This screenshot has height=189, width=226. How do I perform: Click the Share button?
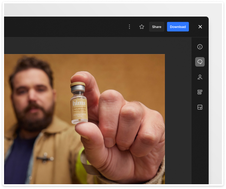156,27
